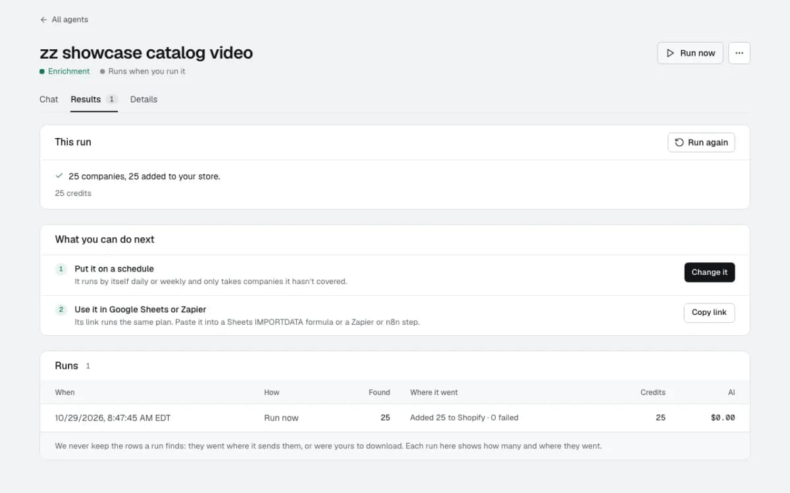Open the Details tab
Viewport: 790px width, 493px height.
[144, 99]
